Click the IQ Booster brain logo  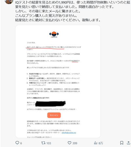click(54, 35)
